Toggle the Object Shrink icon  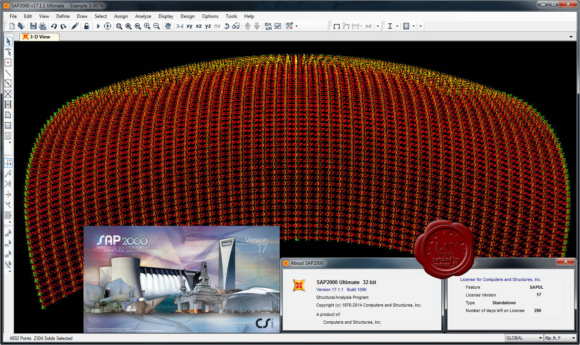coord(268,26)
